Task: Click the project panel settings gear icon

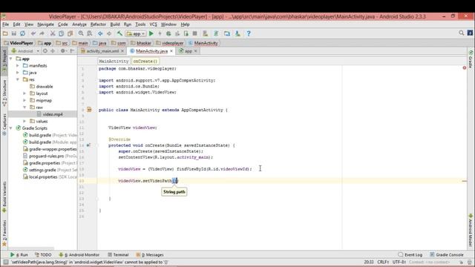Action: coord(63,51)
